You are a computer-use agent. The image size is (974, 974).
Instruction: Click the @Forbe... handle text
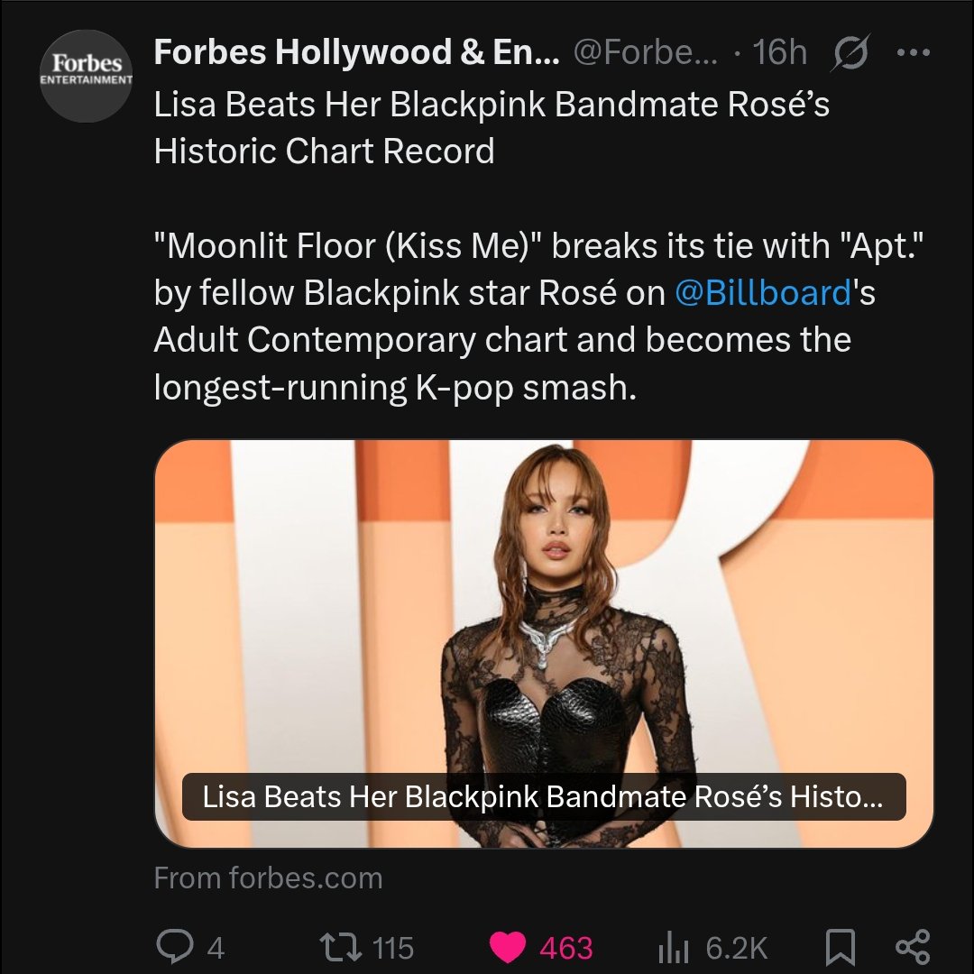click(646, 52)
